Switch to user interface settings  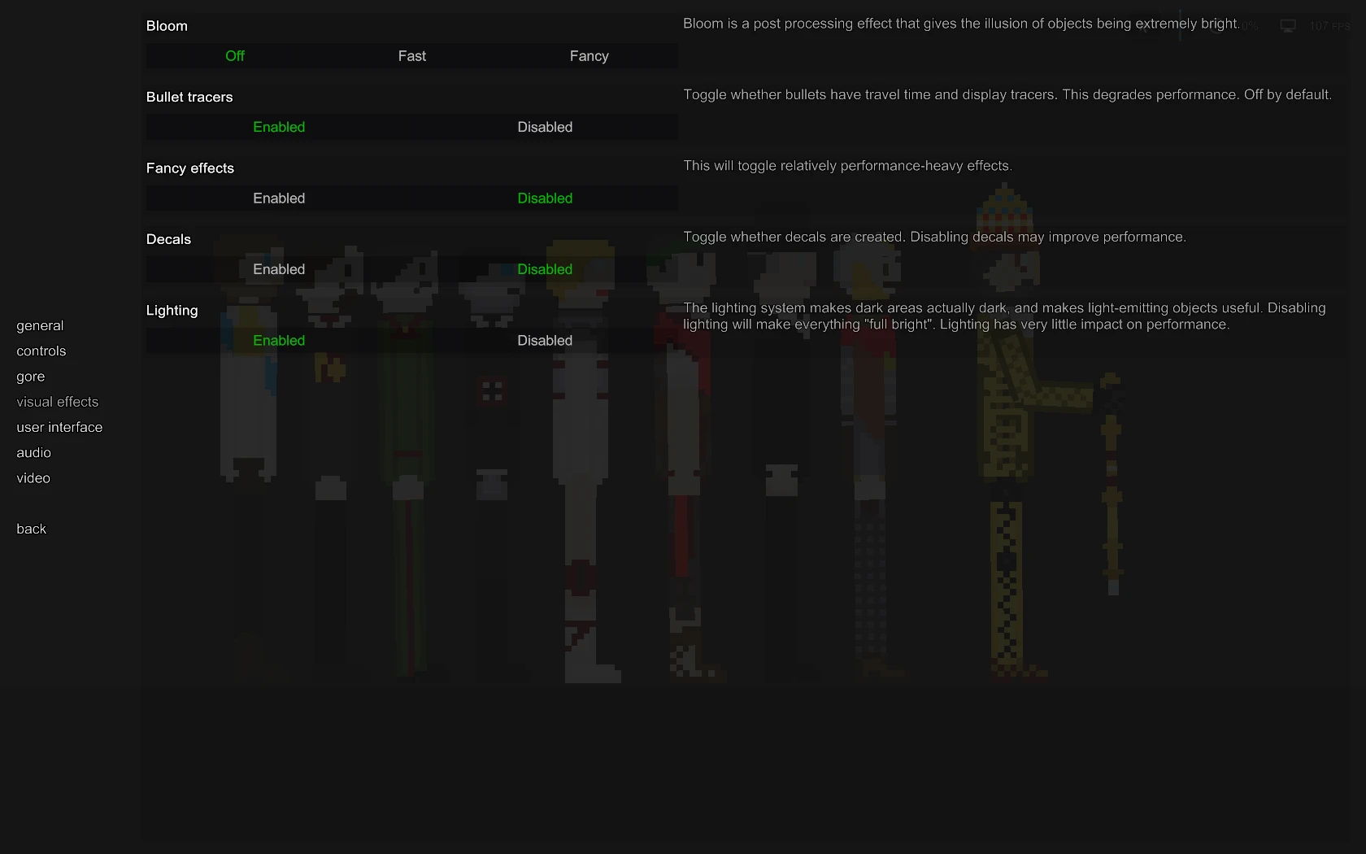pyautogui.click(x=59, y=427)
